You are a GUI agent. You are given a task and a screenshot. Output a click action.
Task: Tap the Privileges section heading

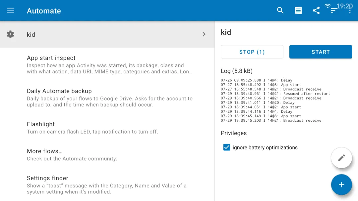[x=234, y=133]
